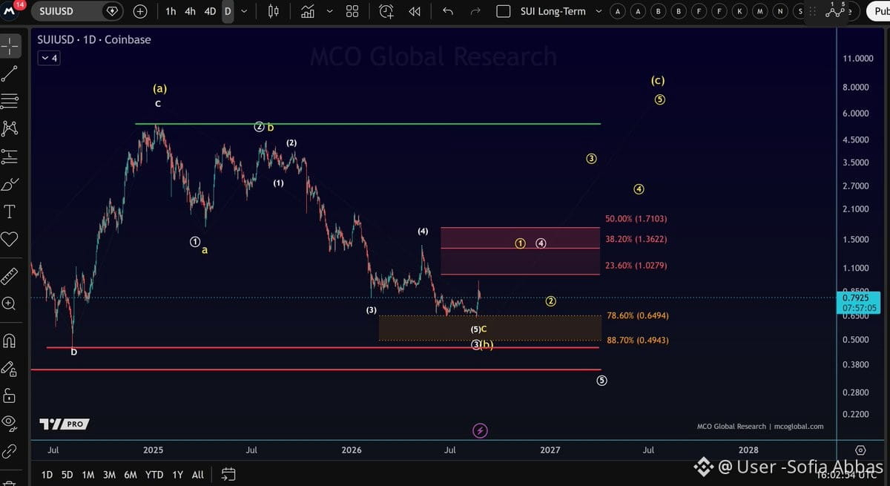Viewport: 890px width, 486px height.
Task: Switch to the 4h timeframe
Action: click(x=191, y=11)
